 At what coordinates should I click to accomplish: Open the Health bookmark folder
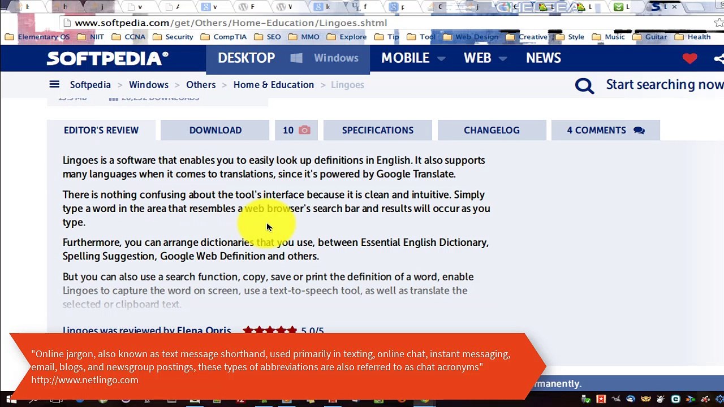coord(692,37)
